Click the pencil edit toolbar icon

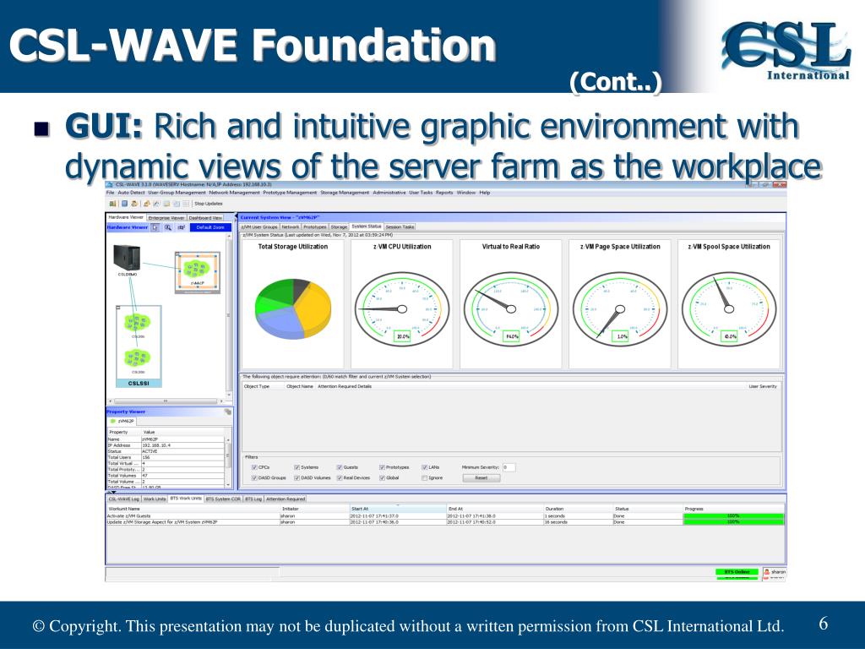[156, 204]
